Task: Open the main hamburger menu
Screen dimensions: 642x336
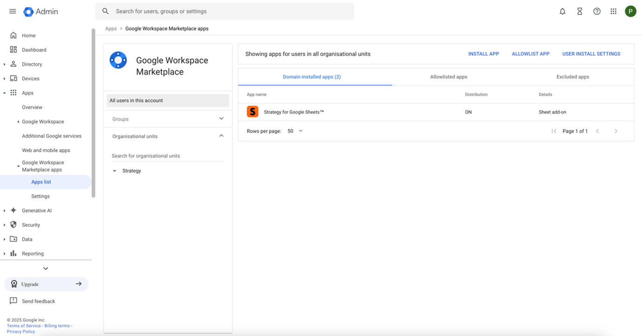Action: pos(13,11)
